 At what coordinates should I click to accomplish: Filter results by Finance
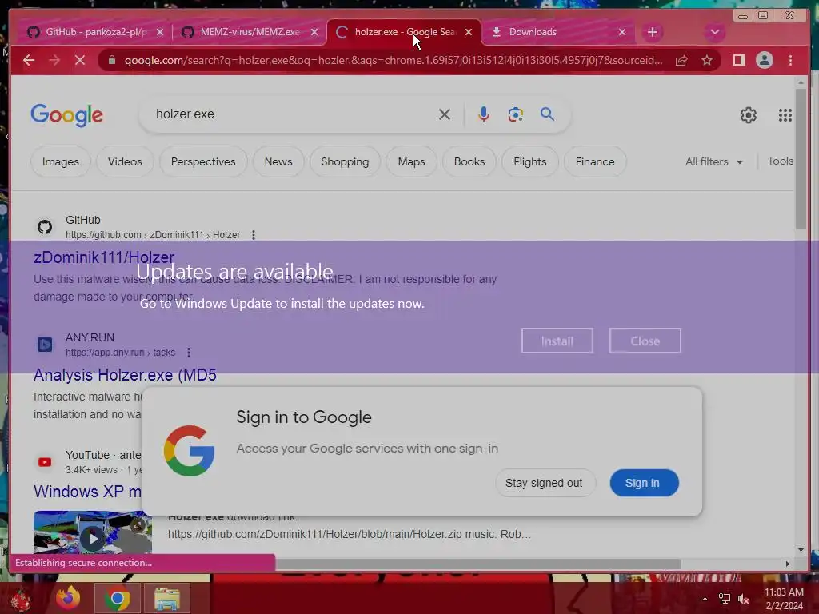(x=595, y=161)
